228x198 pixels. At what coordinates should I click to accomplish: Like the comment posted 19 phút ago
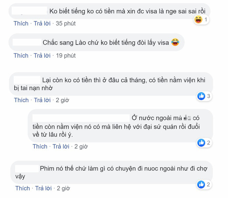(21, 56)
